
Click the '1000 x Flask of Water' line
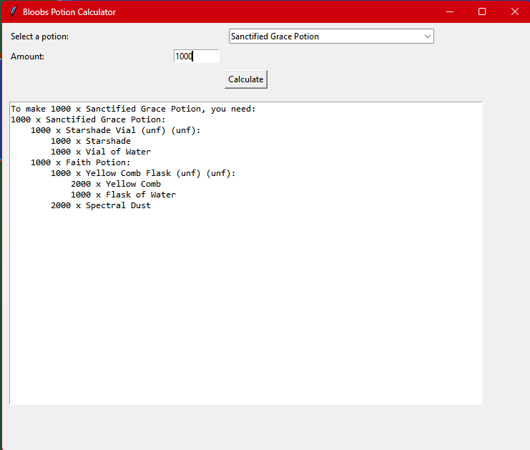pos(123,195)
